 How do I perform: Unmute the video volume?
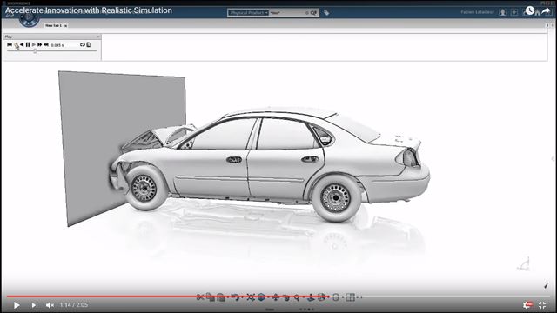[50, 305]
